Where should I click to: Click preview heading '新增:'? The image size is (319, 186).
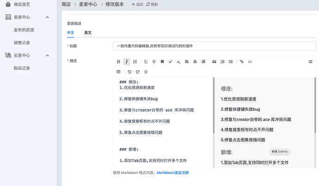(227, 152)
